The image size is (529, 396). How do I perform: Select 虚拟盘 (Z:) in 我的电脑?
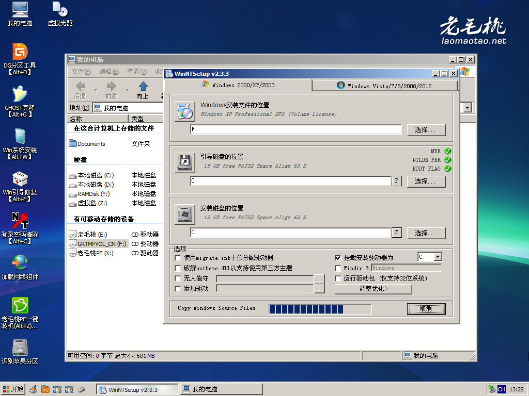(88, 203)
